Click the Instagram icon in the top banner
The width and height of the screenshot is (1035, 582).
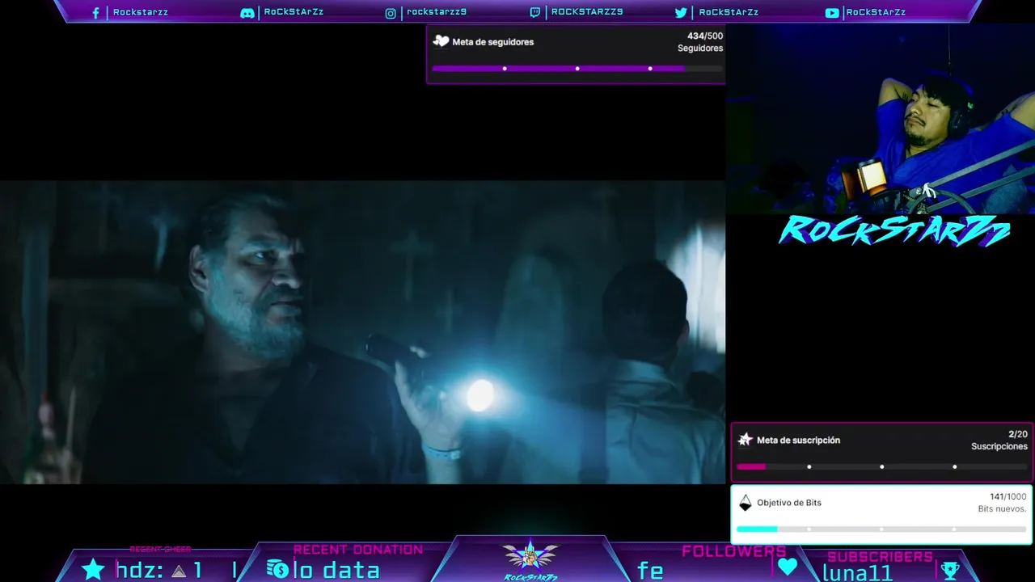tap(391, 13)
